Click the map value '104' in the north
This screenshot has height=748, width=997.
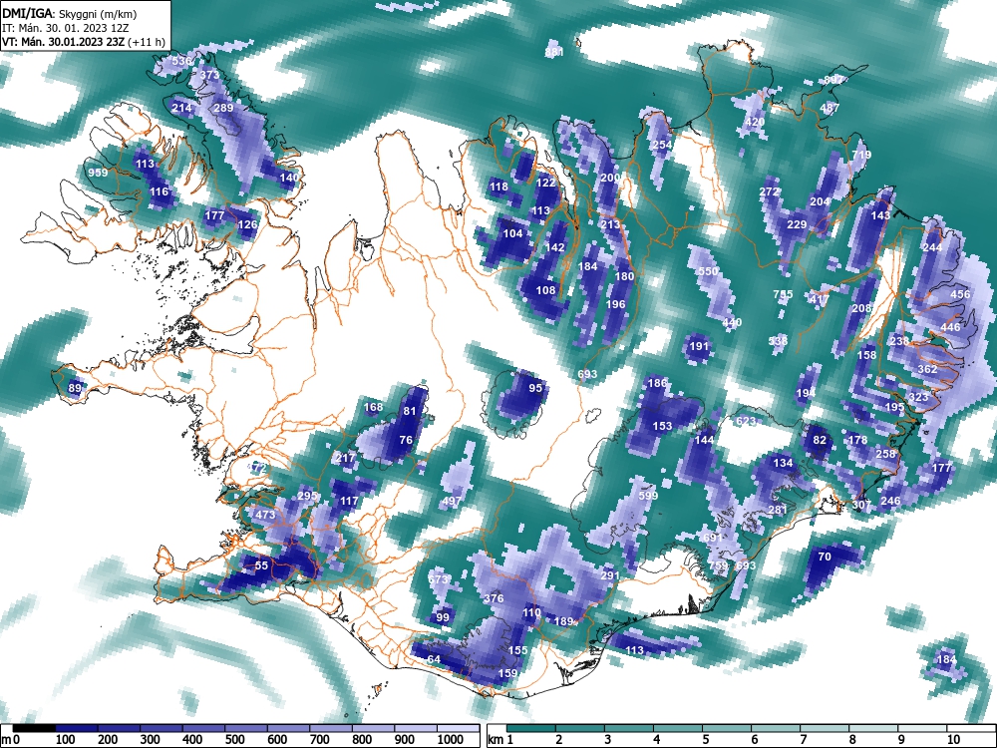coord(512,232)
